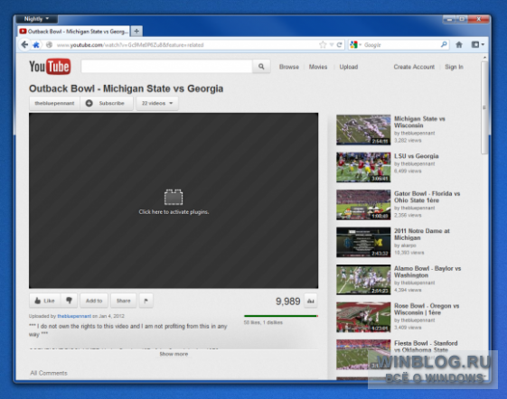Open a new tab with plus button
The width and height of the screenshot is (507, 399).
136,31
